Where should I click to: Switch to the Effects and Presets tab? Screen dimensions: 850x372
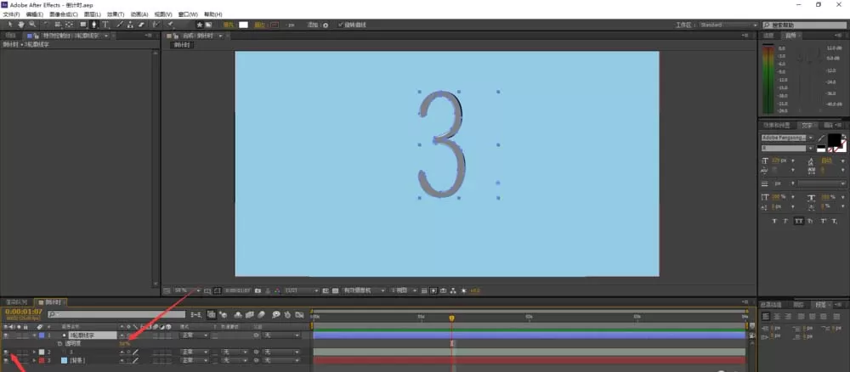point(774,125)
